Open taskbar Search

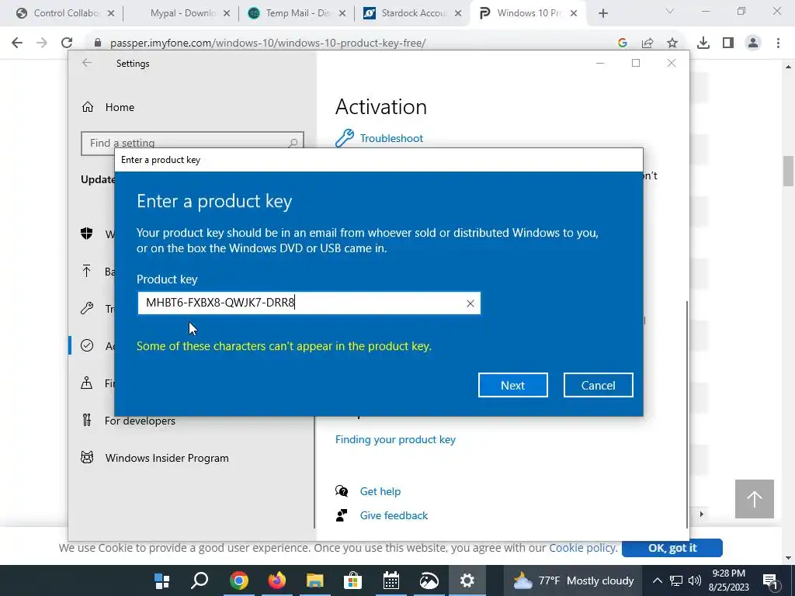click(200, 580)
